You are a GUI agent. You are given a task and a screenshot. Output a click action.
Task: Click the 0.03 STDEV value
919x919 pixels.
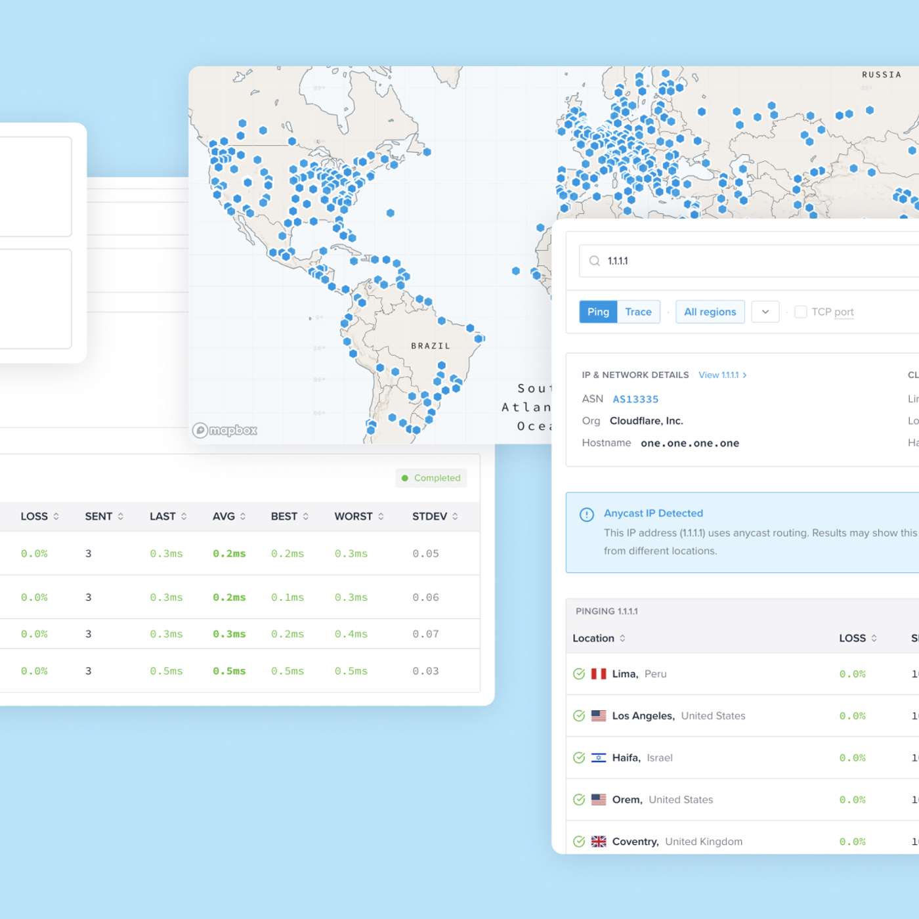[x=425, y=672]
